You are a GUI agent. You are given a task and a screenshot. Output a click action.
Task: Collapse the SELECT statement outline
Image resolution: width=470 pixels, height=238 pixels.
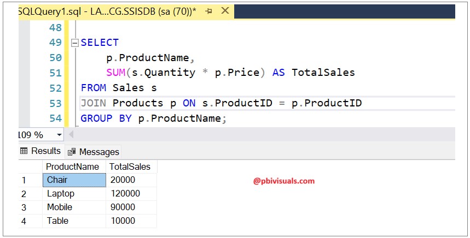[74, 43]
